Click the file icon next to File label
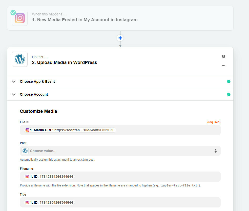 (x=28, y=122)
